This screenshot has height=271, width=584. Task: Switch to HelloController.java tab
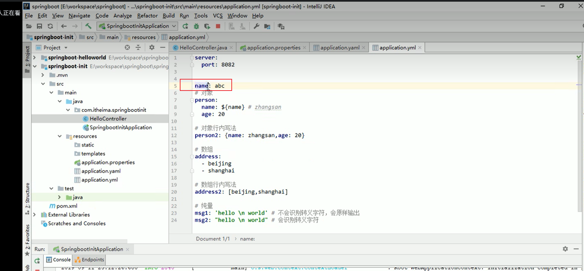[x=203, y=47]
